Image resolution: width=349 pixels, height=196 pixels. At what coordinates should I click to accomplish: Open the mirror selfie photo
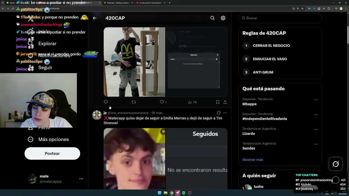[134, 62]
